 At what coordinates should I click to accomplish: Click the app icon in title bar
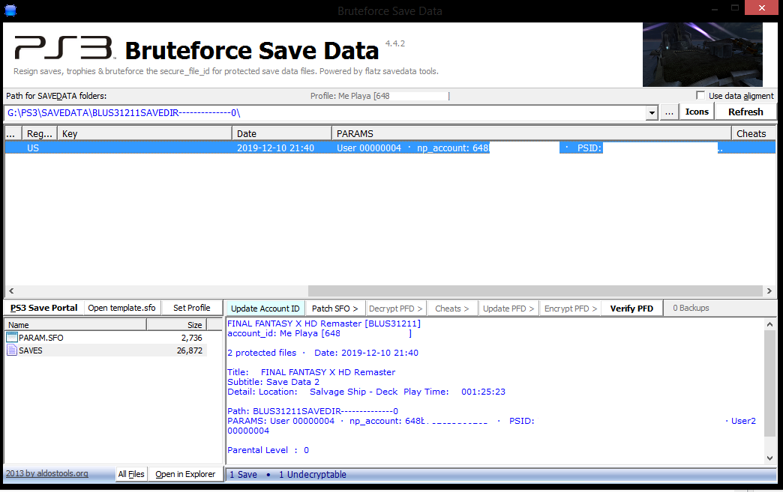click(x=10, y=10)
